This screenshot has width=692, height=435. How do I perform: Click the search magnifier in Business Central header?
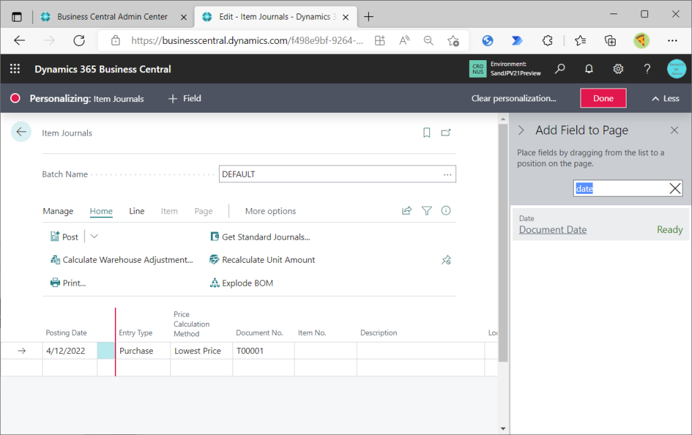click(x=560, y=69)
